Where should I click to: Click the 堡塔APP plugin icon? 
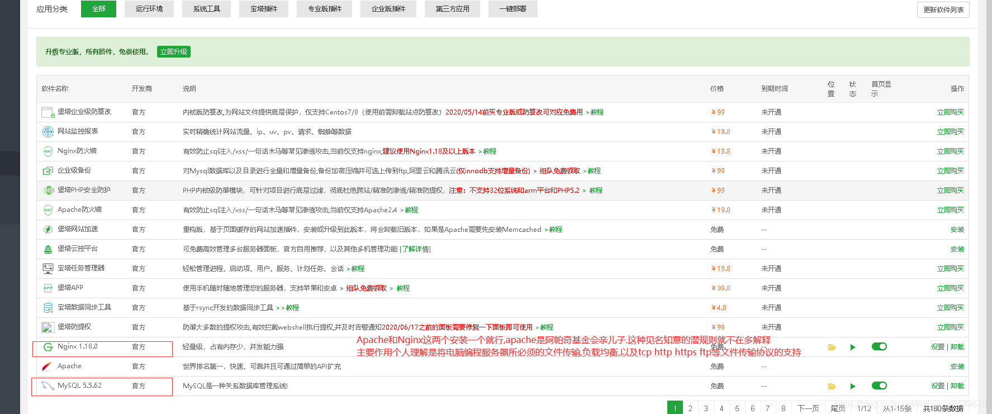48,288
